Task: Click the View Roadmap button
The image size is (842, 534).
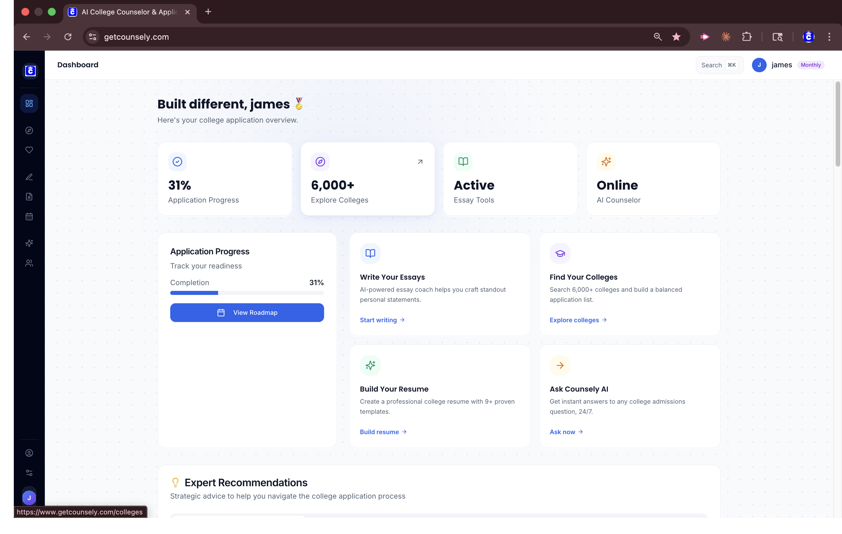Action: 247,312
